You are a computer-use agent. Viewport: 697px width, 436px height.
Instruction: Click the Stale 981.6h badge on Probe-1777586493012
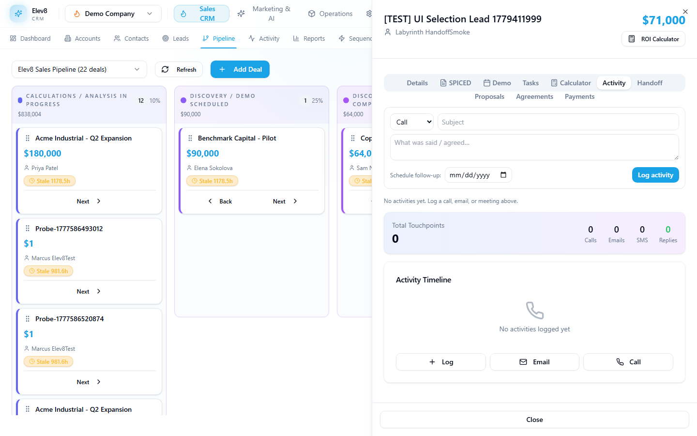click(x=48, y=271)
